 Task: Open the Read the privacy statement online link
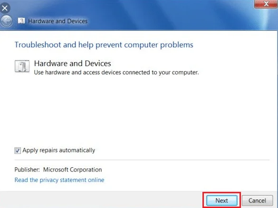[x=59, y=180]
